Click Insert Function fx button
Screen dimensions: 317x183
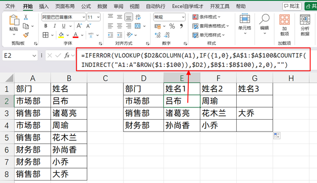(x=67, y=55)
